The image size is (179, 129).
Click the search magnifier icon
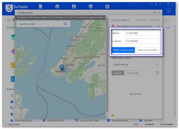pos(65,24)
